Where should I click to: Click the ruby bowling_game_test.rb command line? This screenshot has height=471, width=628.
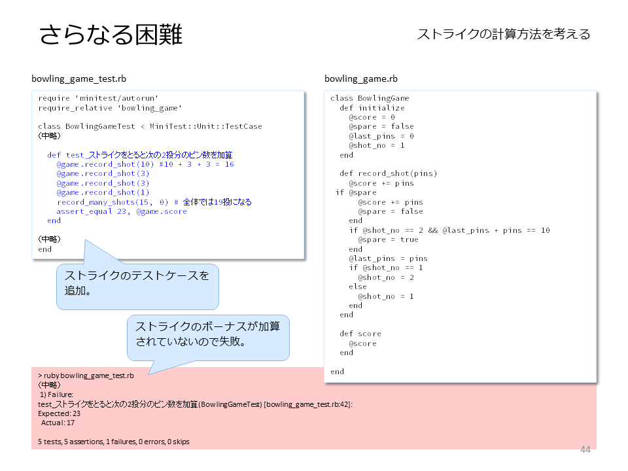(86, 375)
